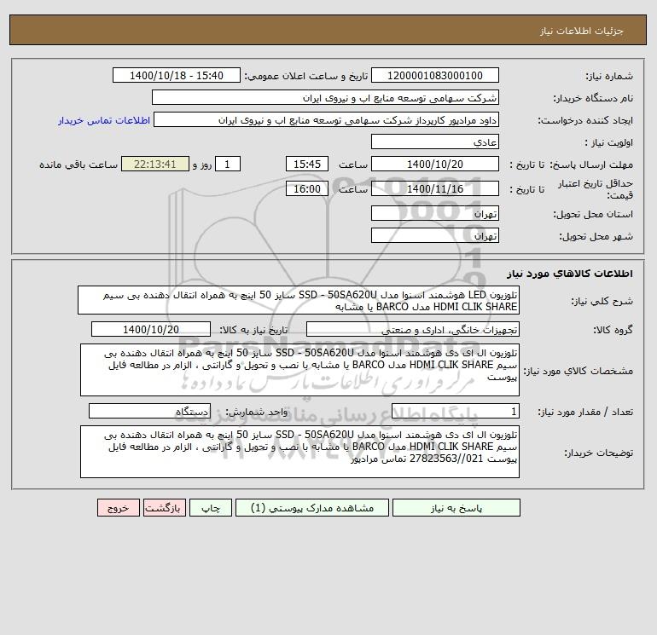The width and height of the screenshot is (657, 635).
Task: Click the remaining days field showing 1
Action: [228, 165]
